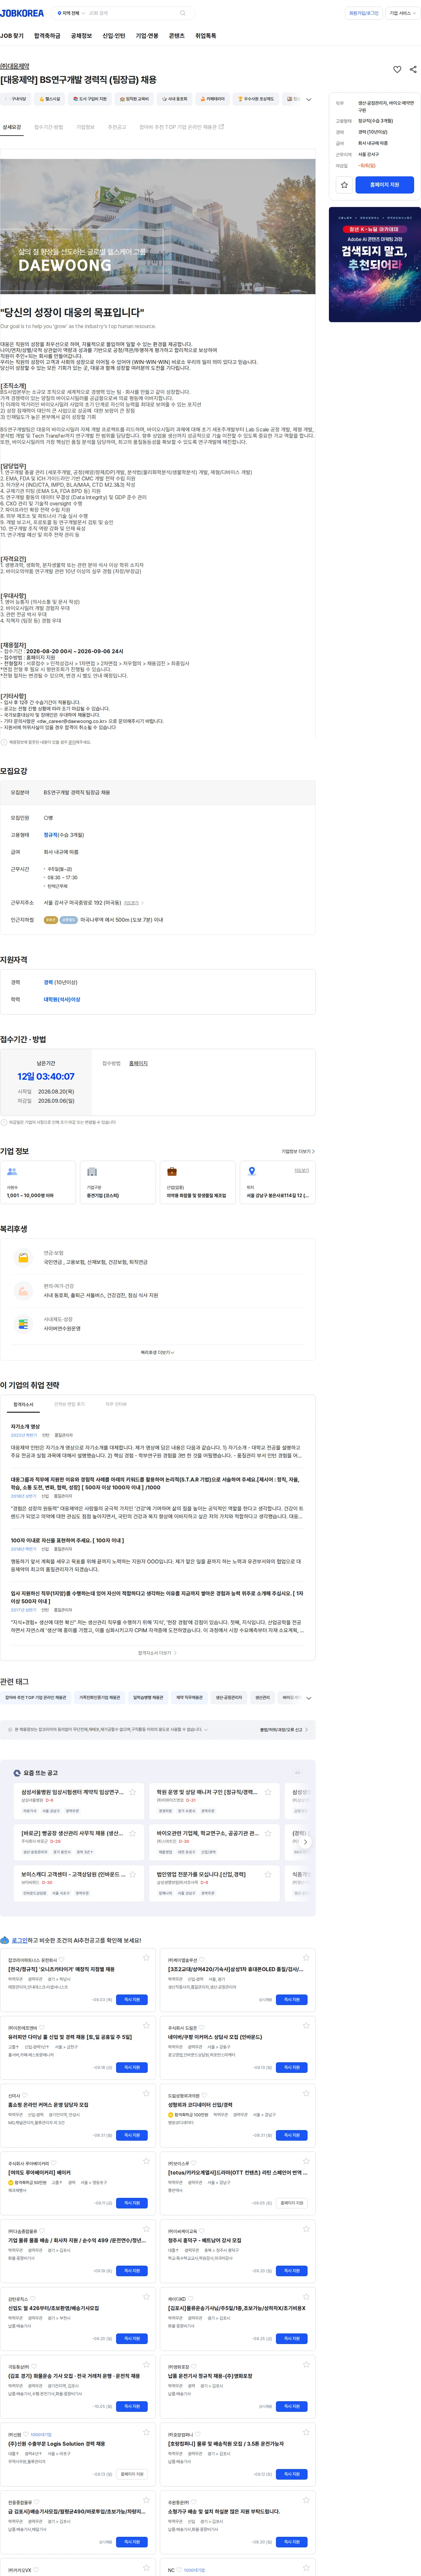Select the 공채정보 menu
Image resolution: width=421 pixels, height=2576 pixels.
pos(81,36)
